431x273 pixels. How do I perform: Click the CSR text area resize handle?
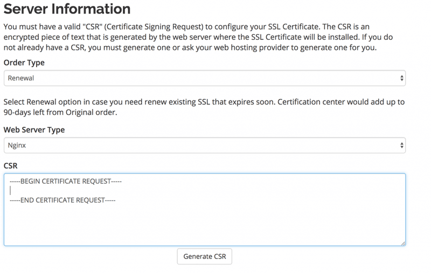[x=402, y=243]
